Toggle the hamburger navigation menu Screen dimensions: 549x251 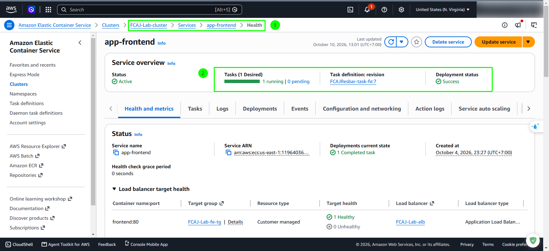click(x=9, y=25)
